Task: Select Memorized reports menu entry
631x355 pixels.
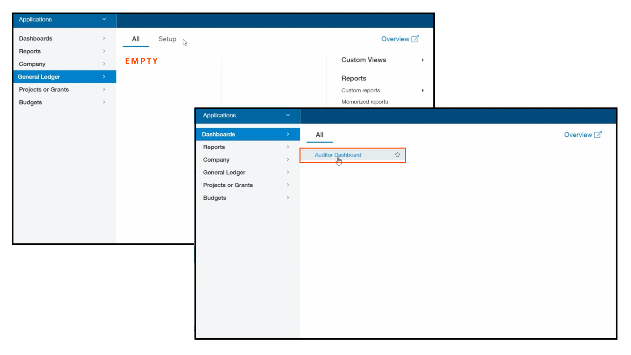Action: coord(365,102)
